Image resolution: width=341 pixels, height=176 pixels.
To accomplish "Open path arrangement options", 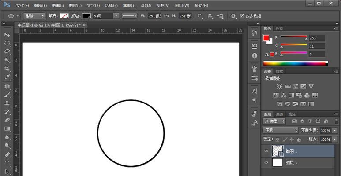I will (221, 16).
